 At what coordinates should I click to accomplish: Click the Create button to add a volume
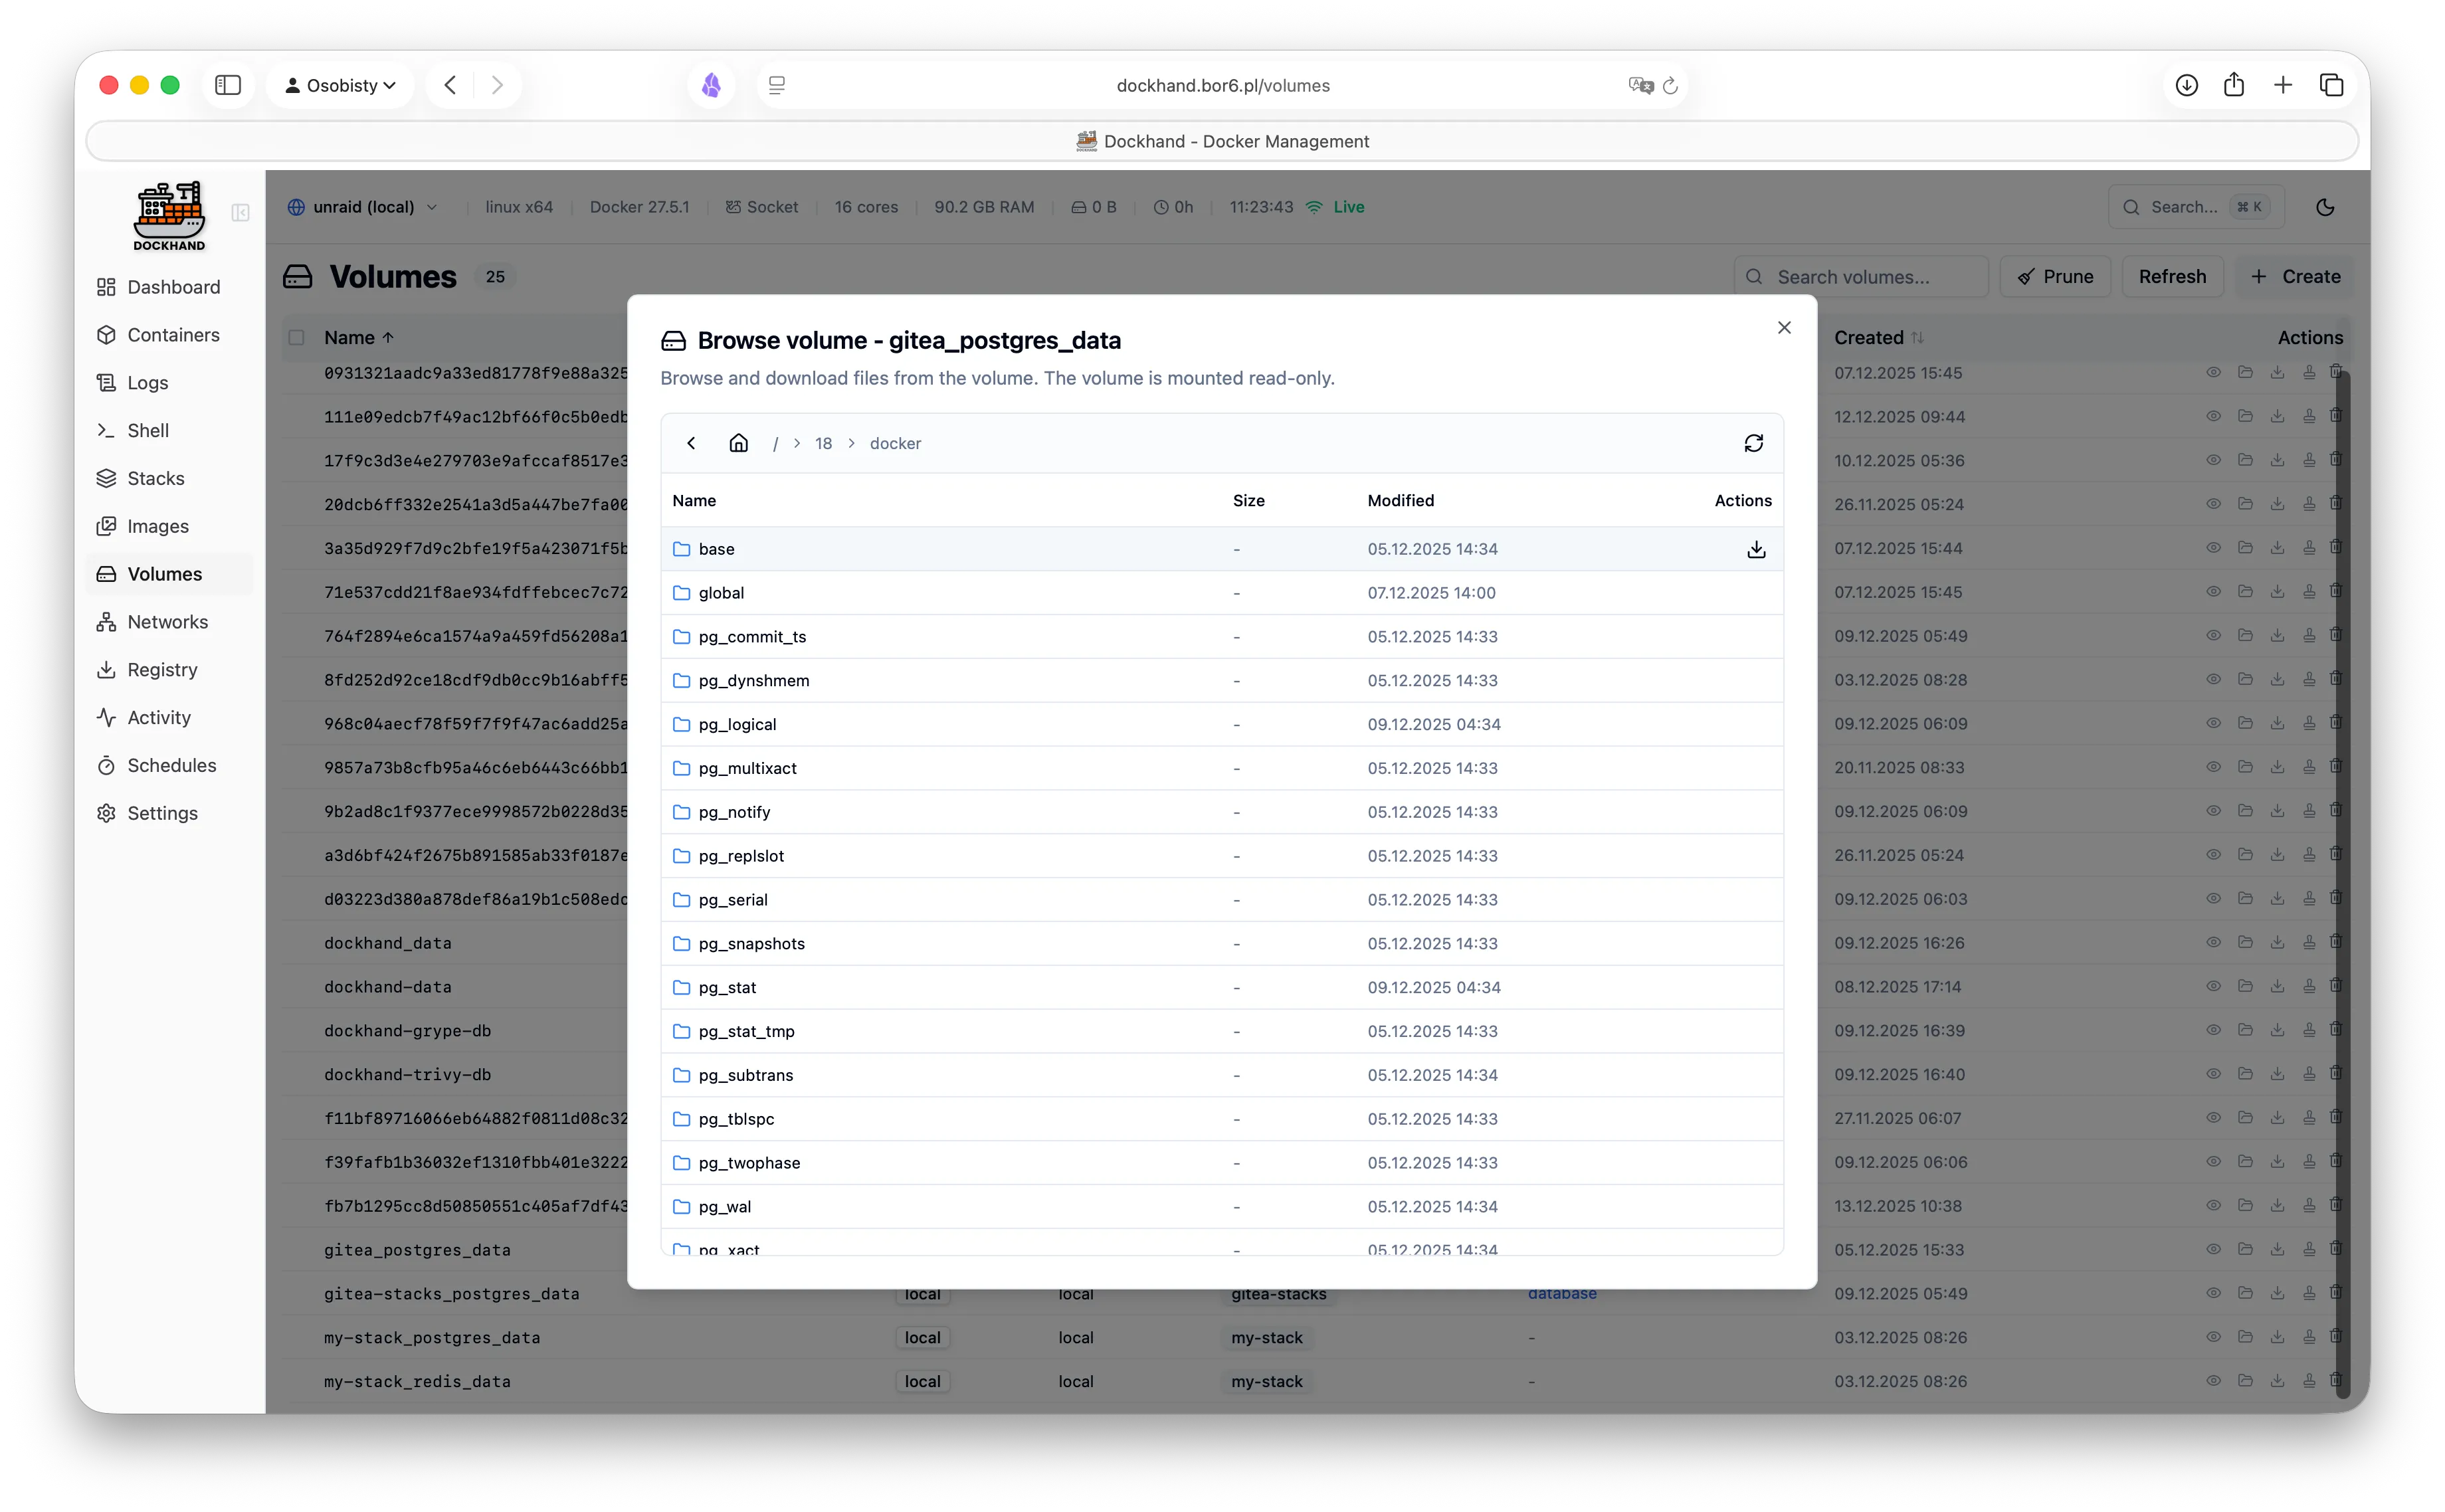coord(2296,276)
